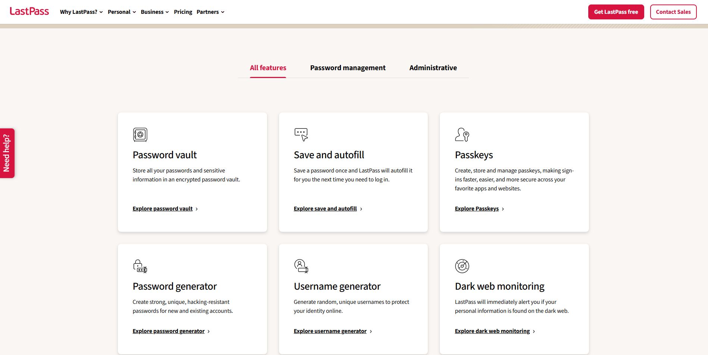Click the Password vault safe icon
This screenshot has width=708, height=355.
point(140,135)
